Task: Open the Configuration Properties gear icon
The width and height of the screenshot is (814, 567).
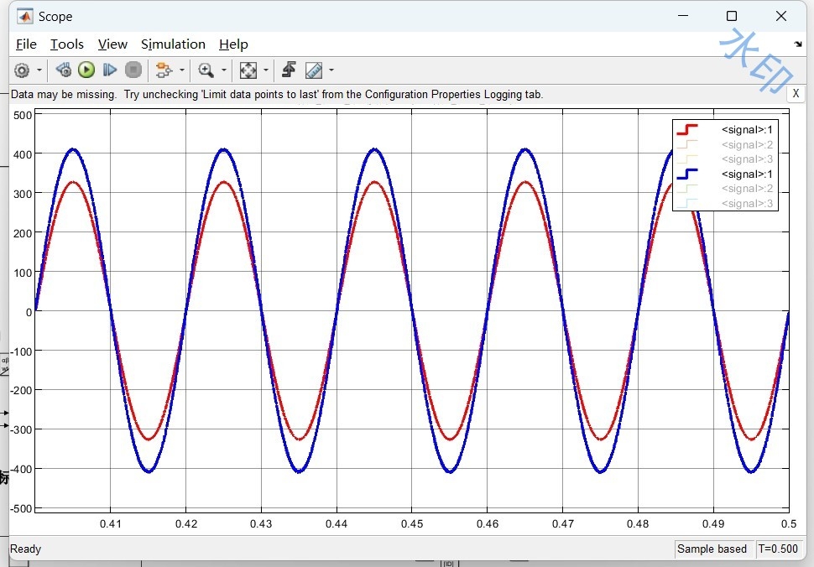Action: [22, 70]
